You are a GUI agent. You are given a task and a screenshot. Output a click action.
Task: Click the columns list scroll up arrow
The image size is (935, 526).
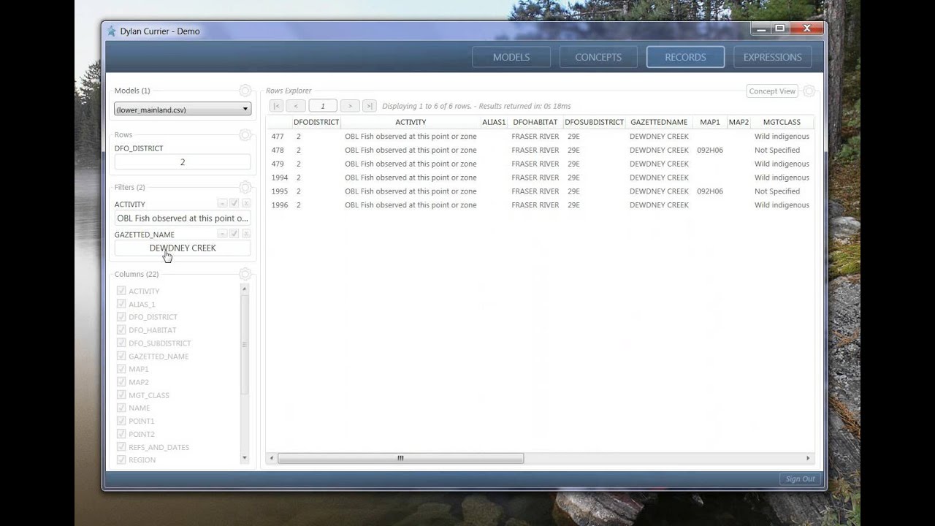point(245,288)
